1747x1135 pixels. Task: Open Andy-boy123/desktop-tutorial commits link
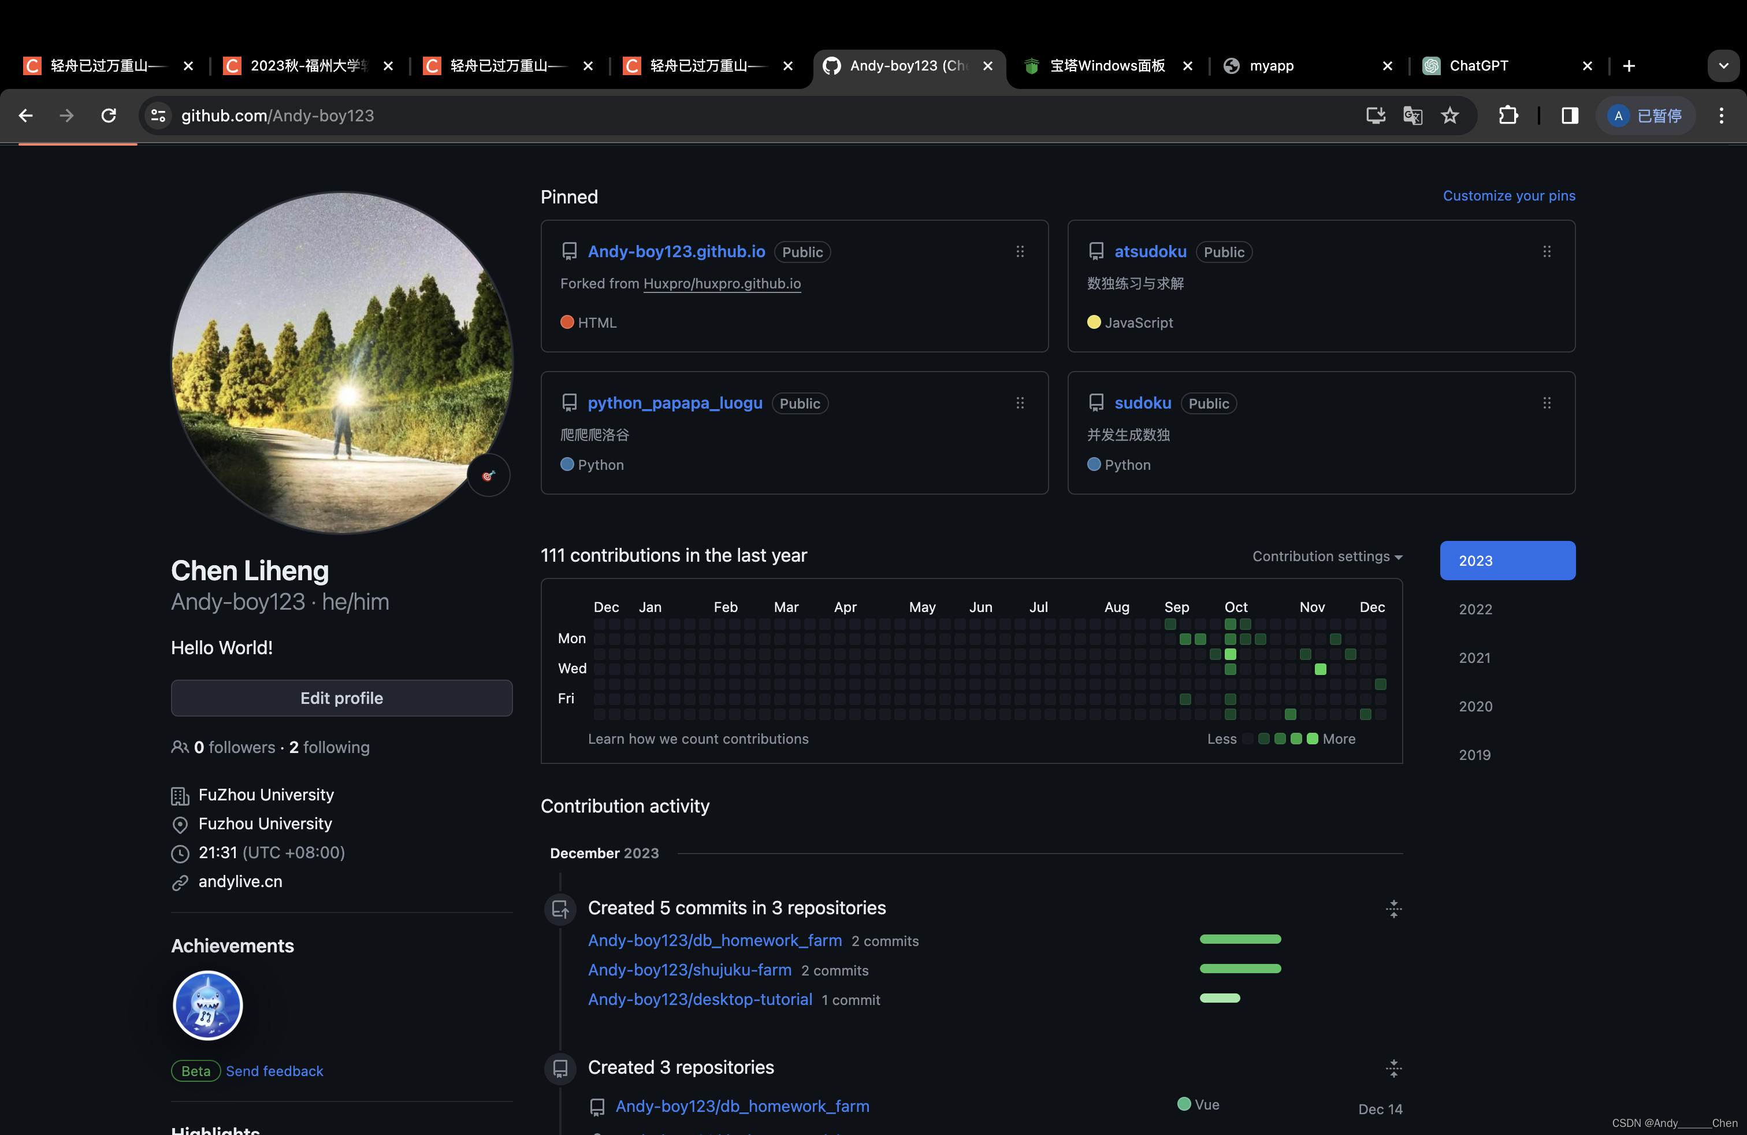click(x=700, y=999)
